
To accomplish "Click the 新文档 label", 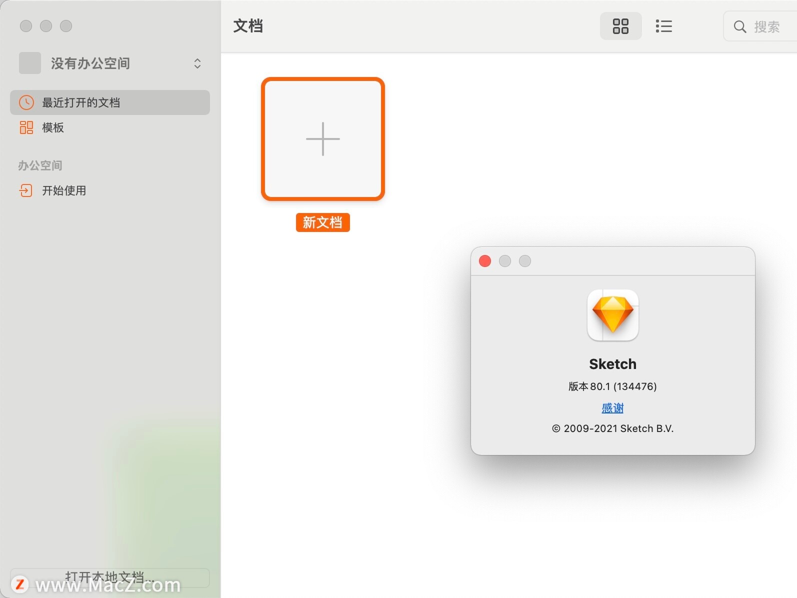I will pos(323,222).
